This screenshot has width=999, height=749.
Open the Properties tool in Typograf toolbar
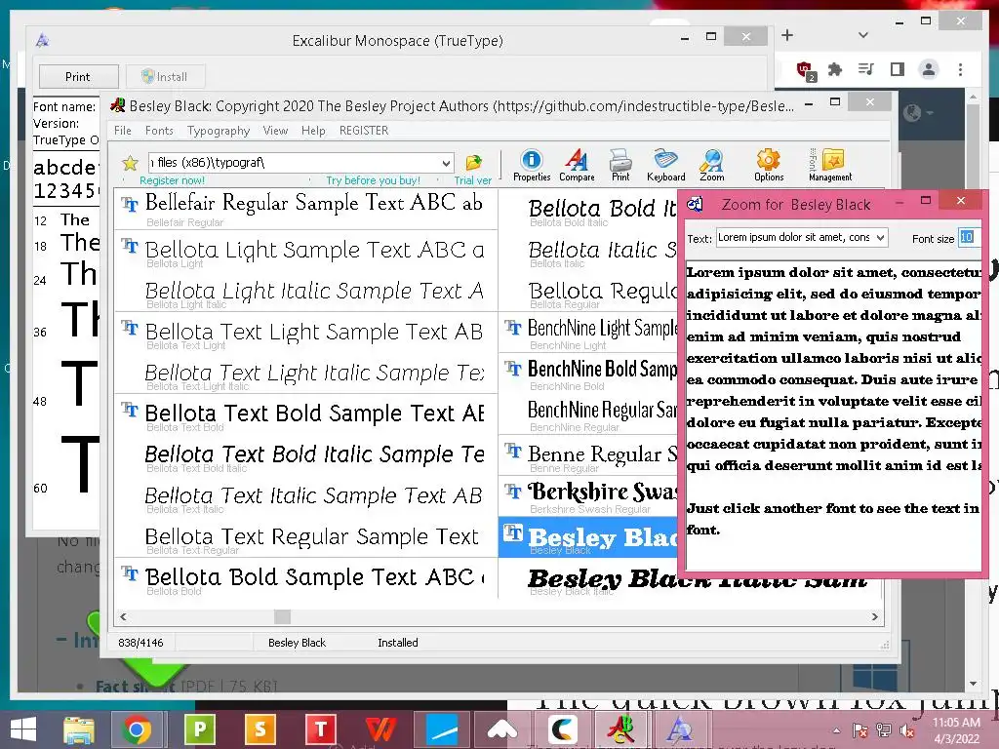click(x=532, y=166)
